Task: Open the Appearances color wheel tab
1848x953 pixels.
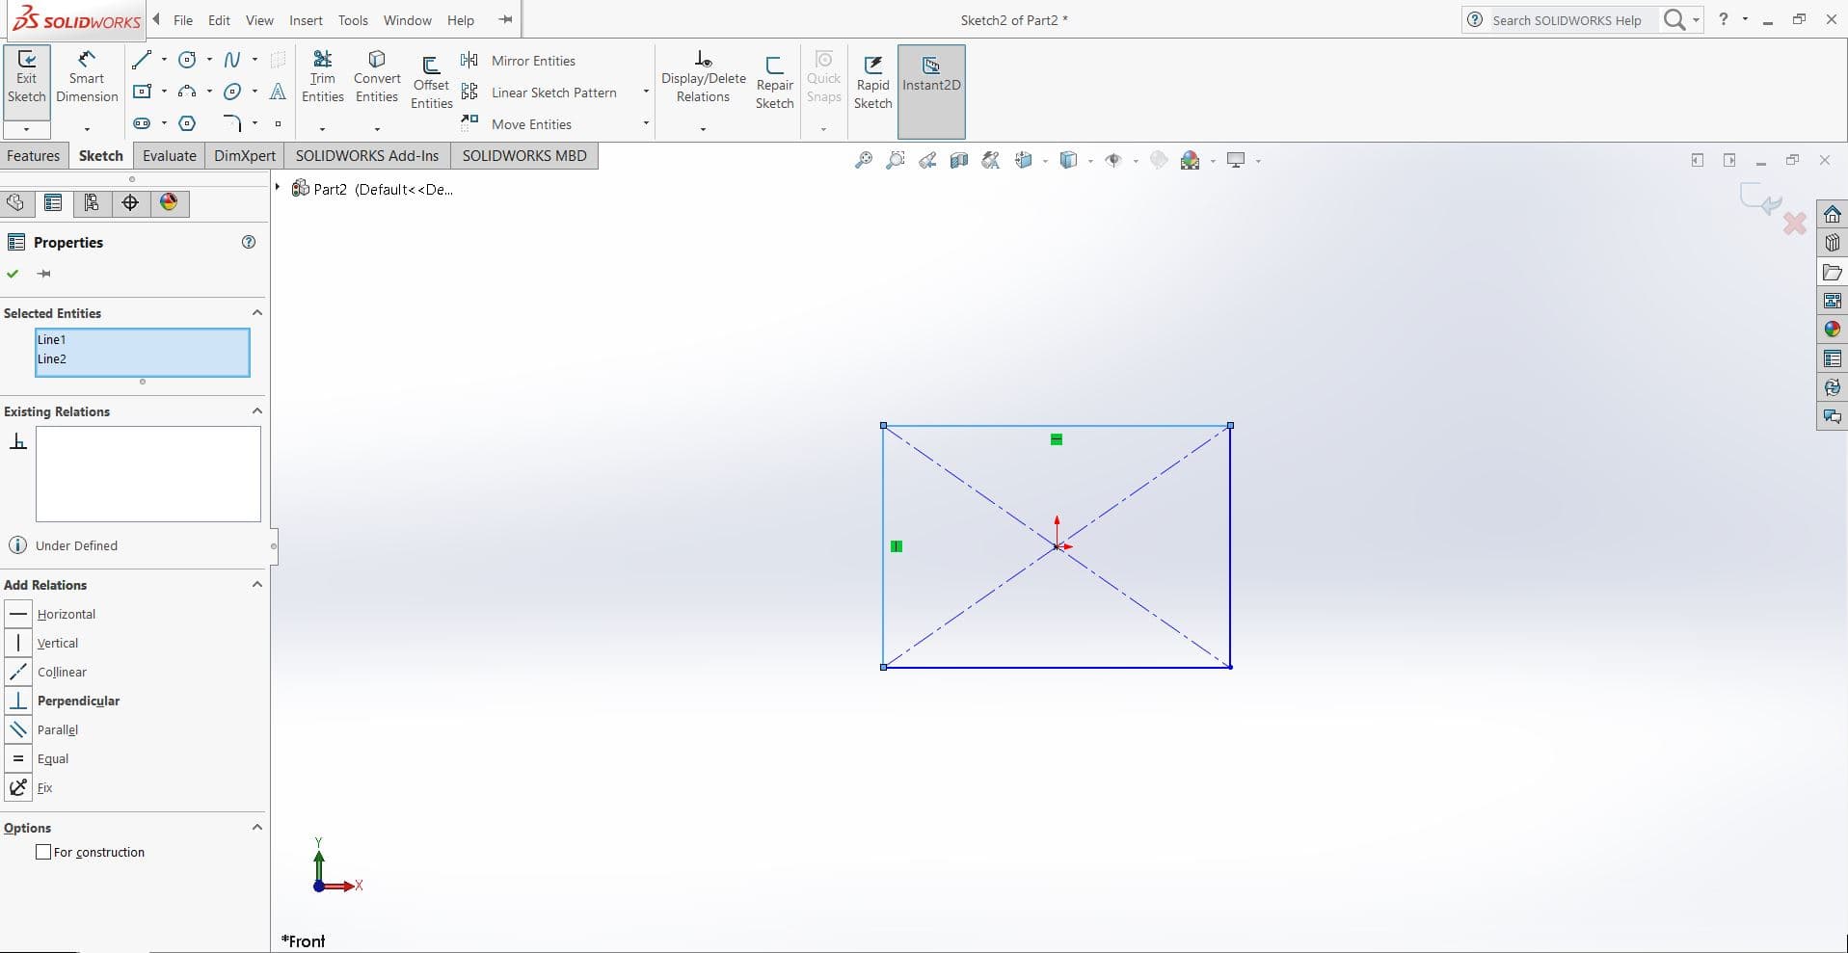Action: click(169, 202)
